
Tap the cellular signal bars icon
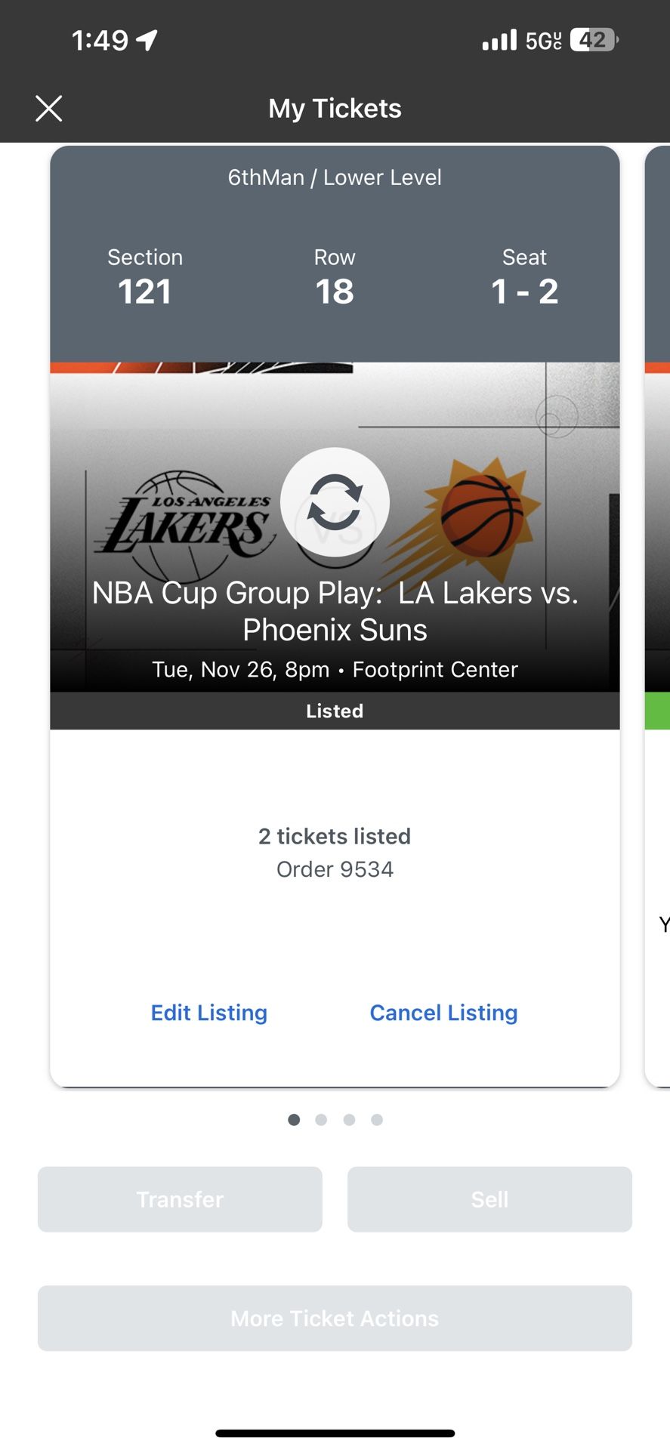[x=499, y=39]
